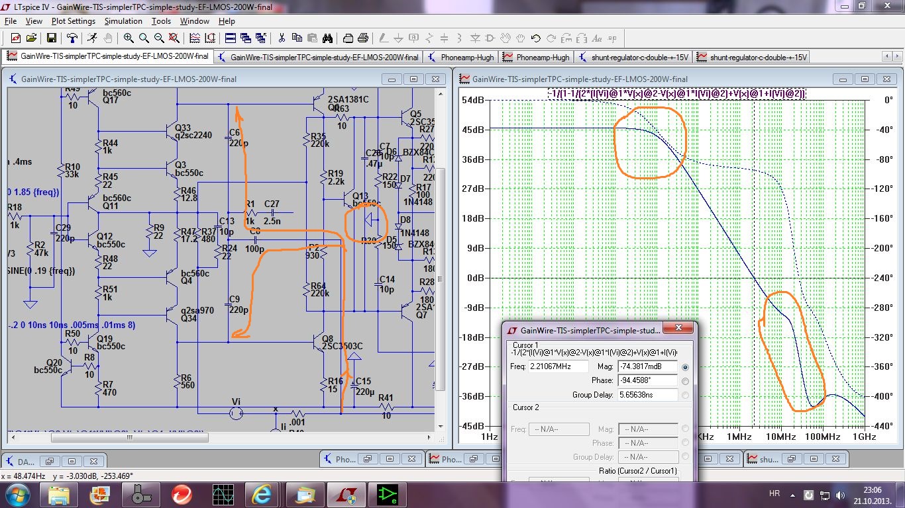Click the Place Ground toolbar icon
Image resolution: width=905 pixels, height=508 pixels.
point(399,38)
